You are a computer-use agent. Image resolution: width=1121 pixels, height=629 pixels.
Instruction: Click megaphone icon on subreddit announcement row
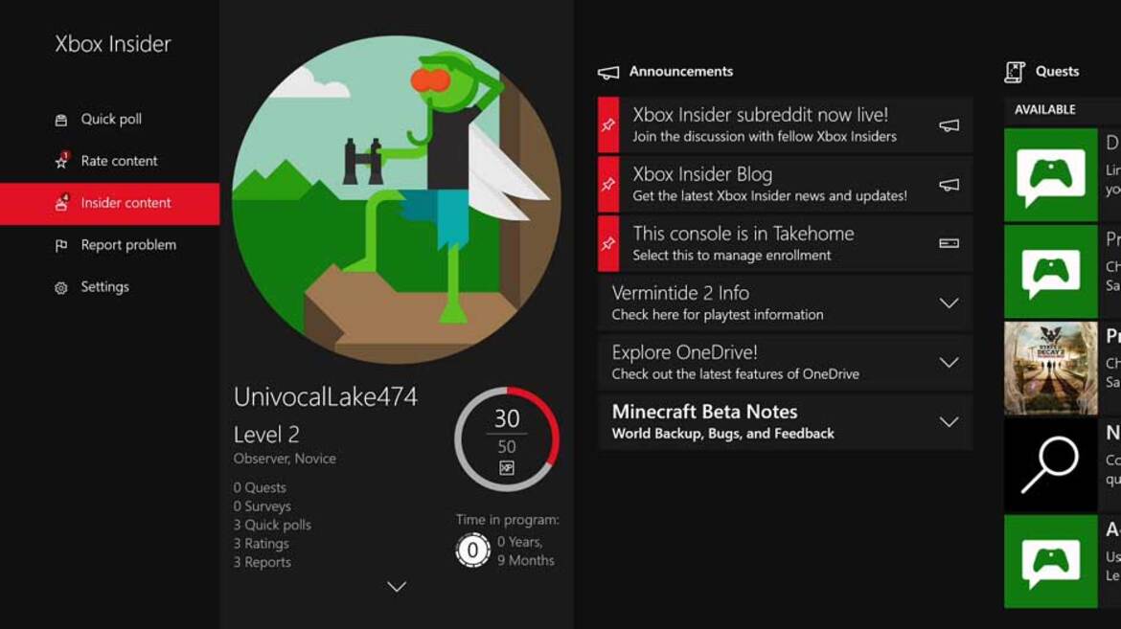(x=949, y=125)
